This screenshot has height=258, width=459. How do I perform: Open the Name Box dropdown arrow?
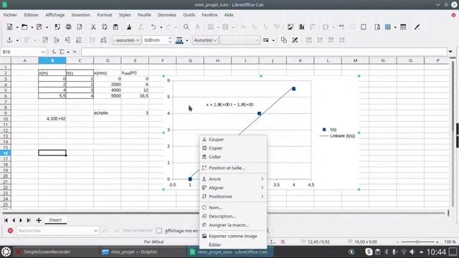point(43,52)
